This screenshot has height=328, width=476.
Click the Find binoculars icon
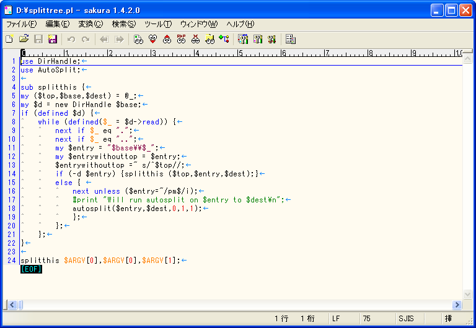click(138, 39)
